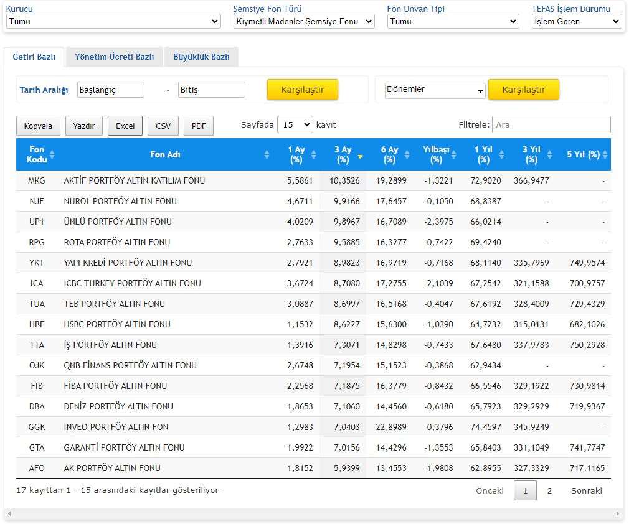This screenshot has width=634, height=524.
Task: Open the Dönemler period selector
Action: (x=435, y=90)
